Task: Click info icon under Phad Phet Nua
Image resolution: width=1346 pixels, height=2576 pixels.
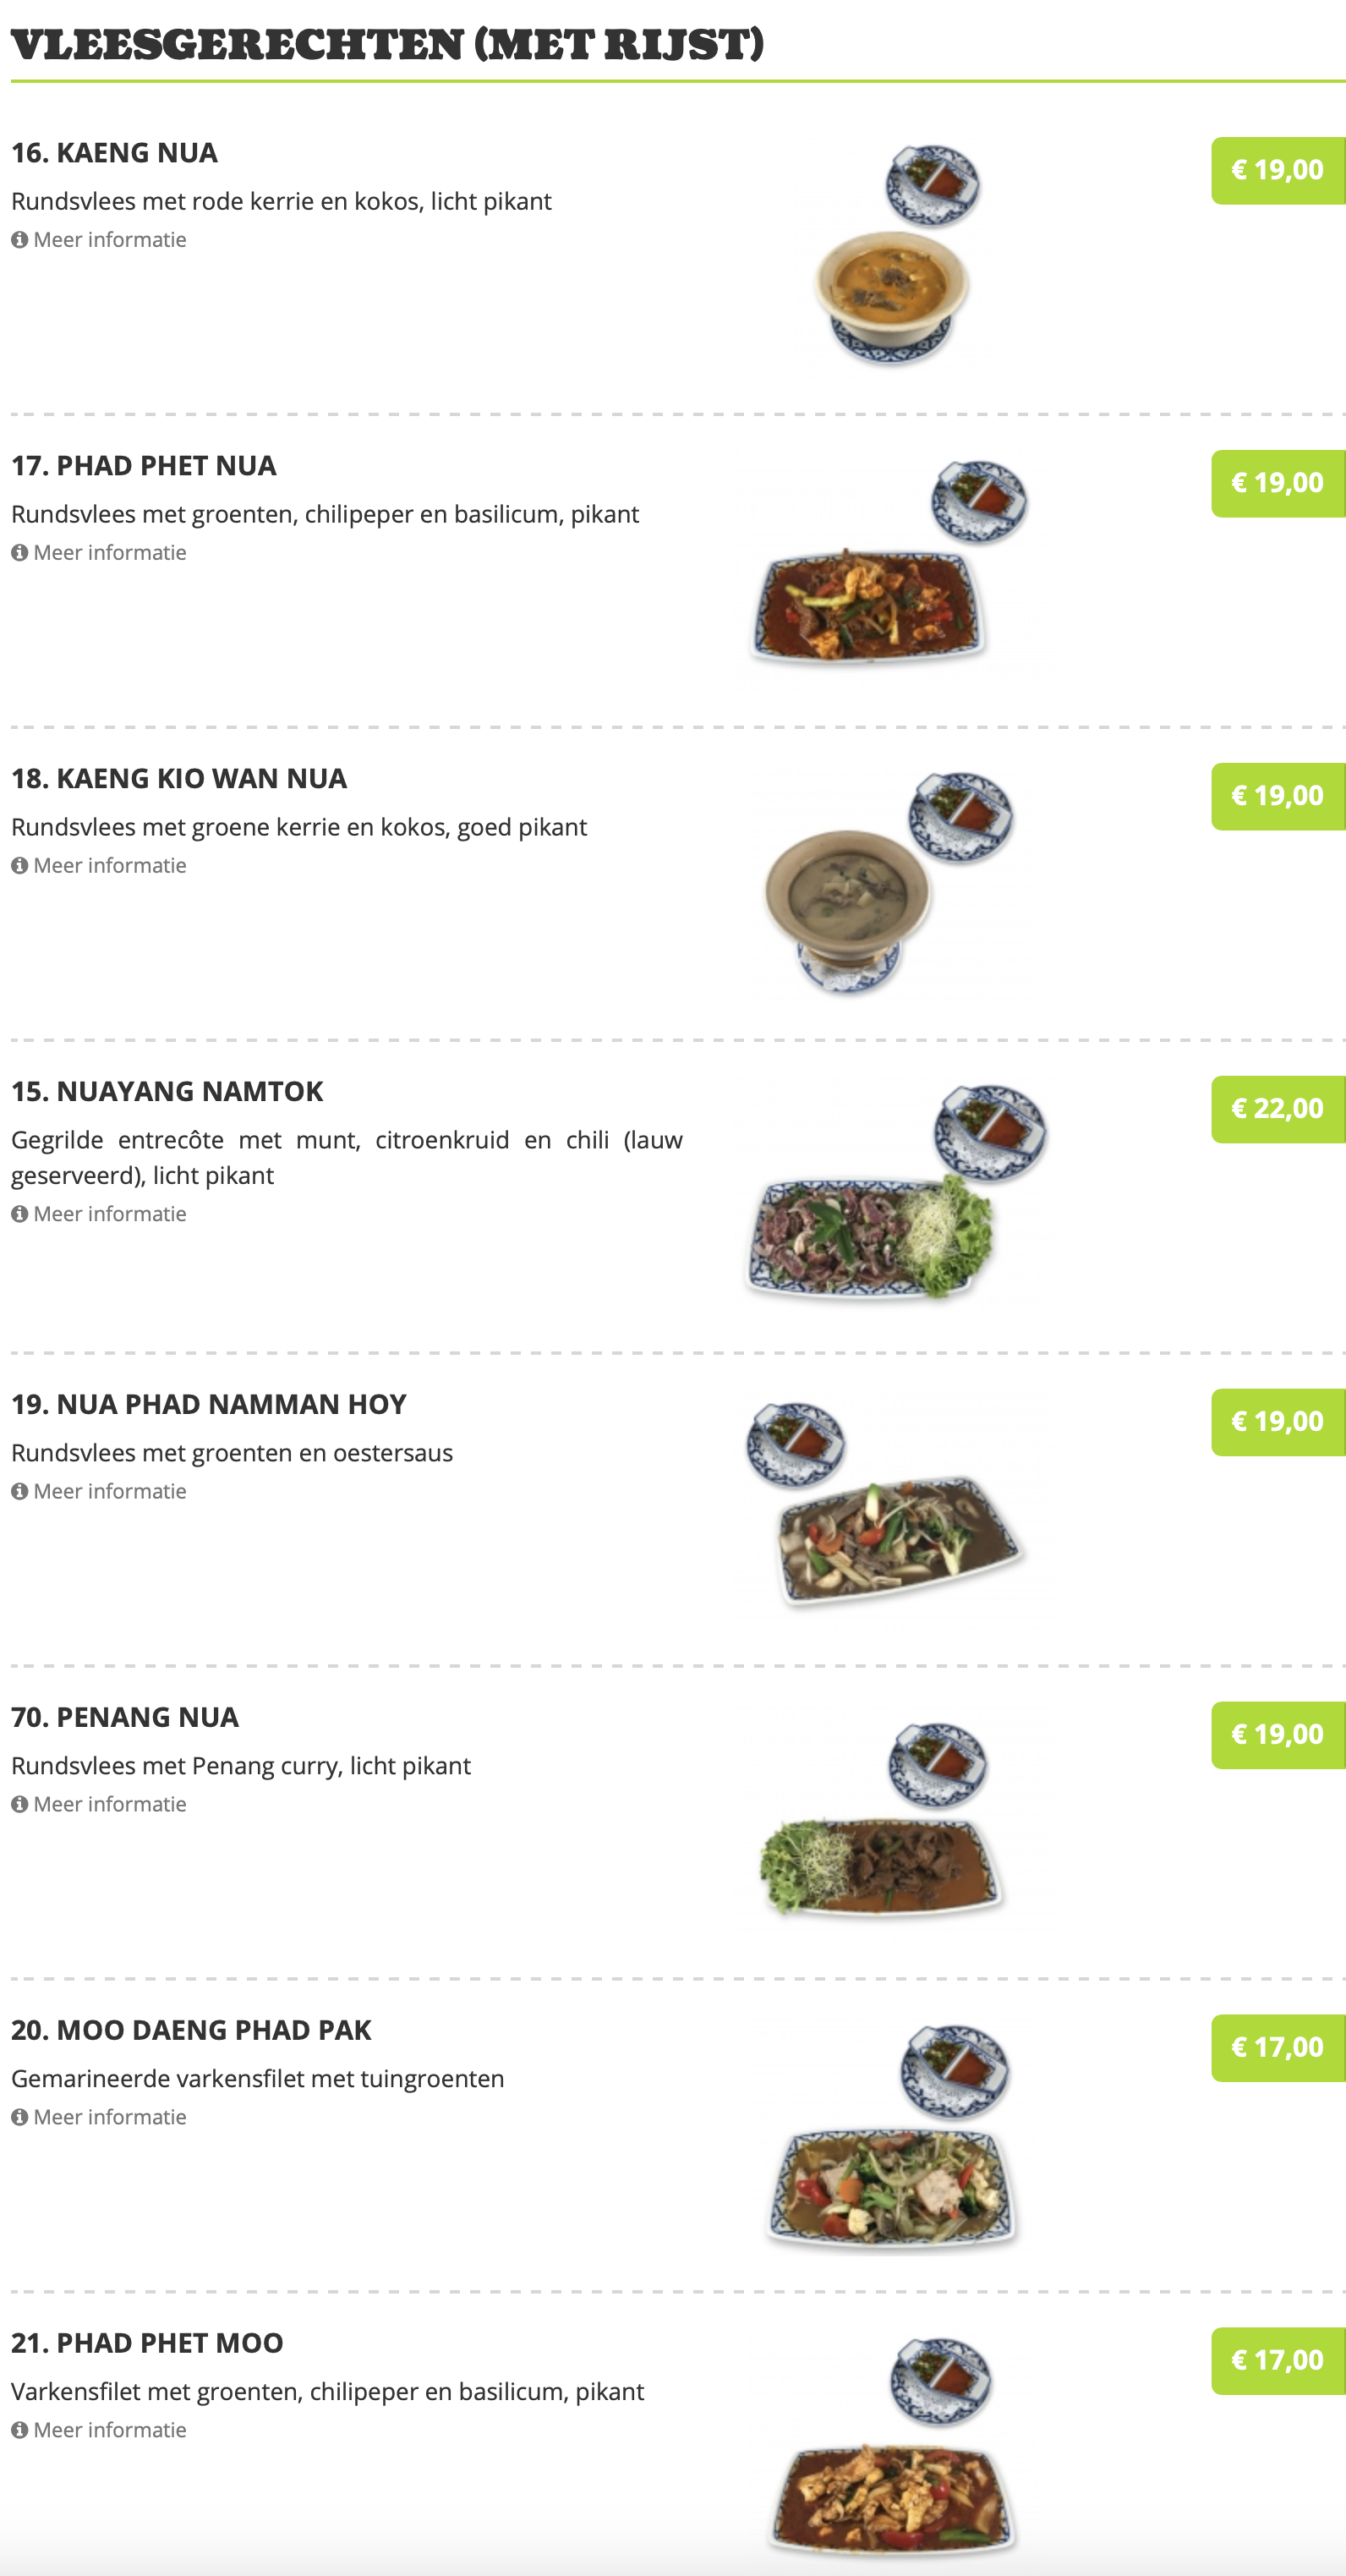Action: tap(19, 553)
